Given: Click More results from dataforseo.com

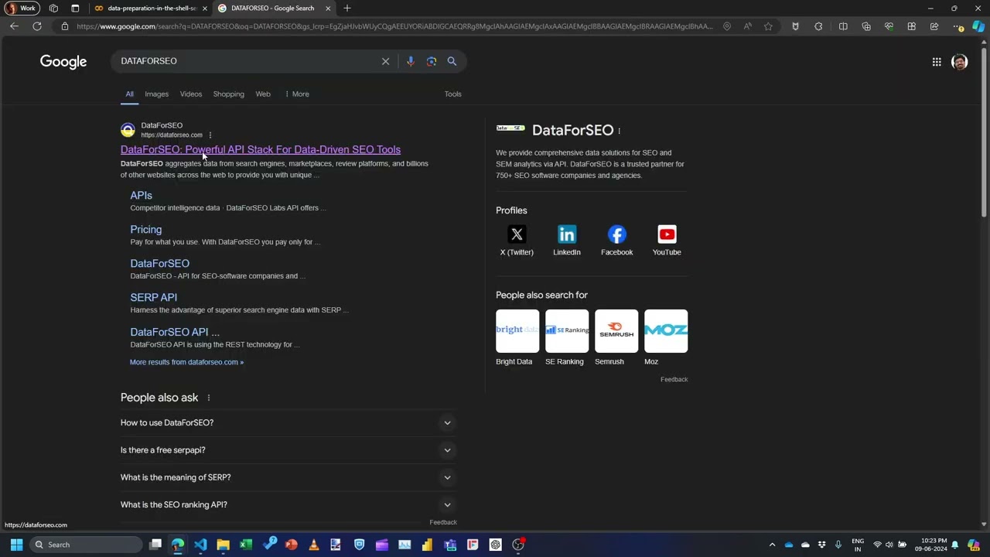Looking at the screenshot, I should pos(186,362).
